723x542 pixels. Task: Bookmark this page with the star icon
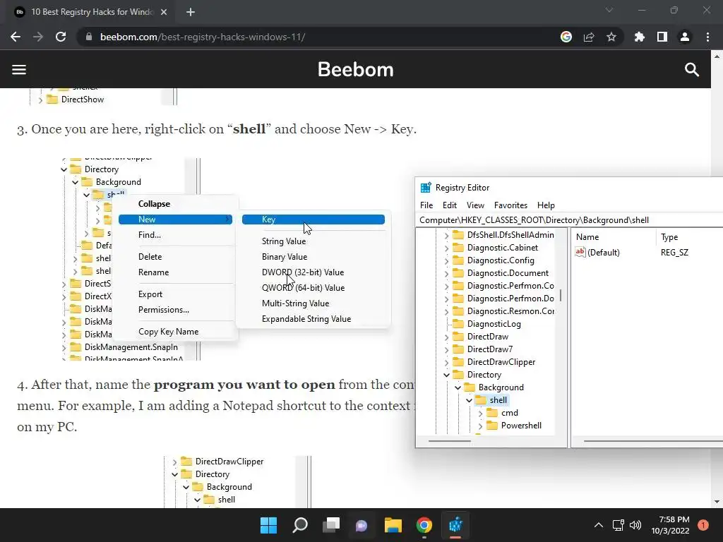coord(611,37)
